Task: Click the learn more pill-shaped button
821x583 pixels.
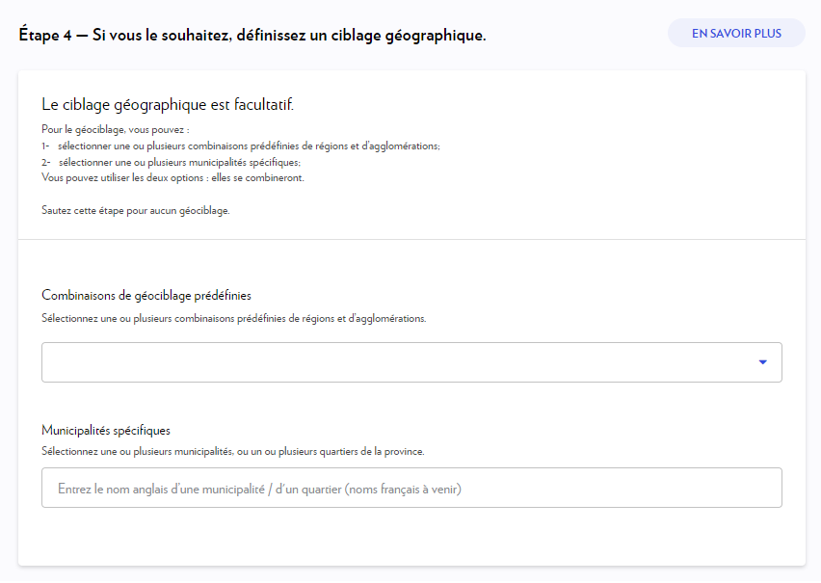Action: click(735, 32)
